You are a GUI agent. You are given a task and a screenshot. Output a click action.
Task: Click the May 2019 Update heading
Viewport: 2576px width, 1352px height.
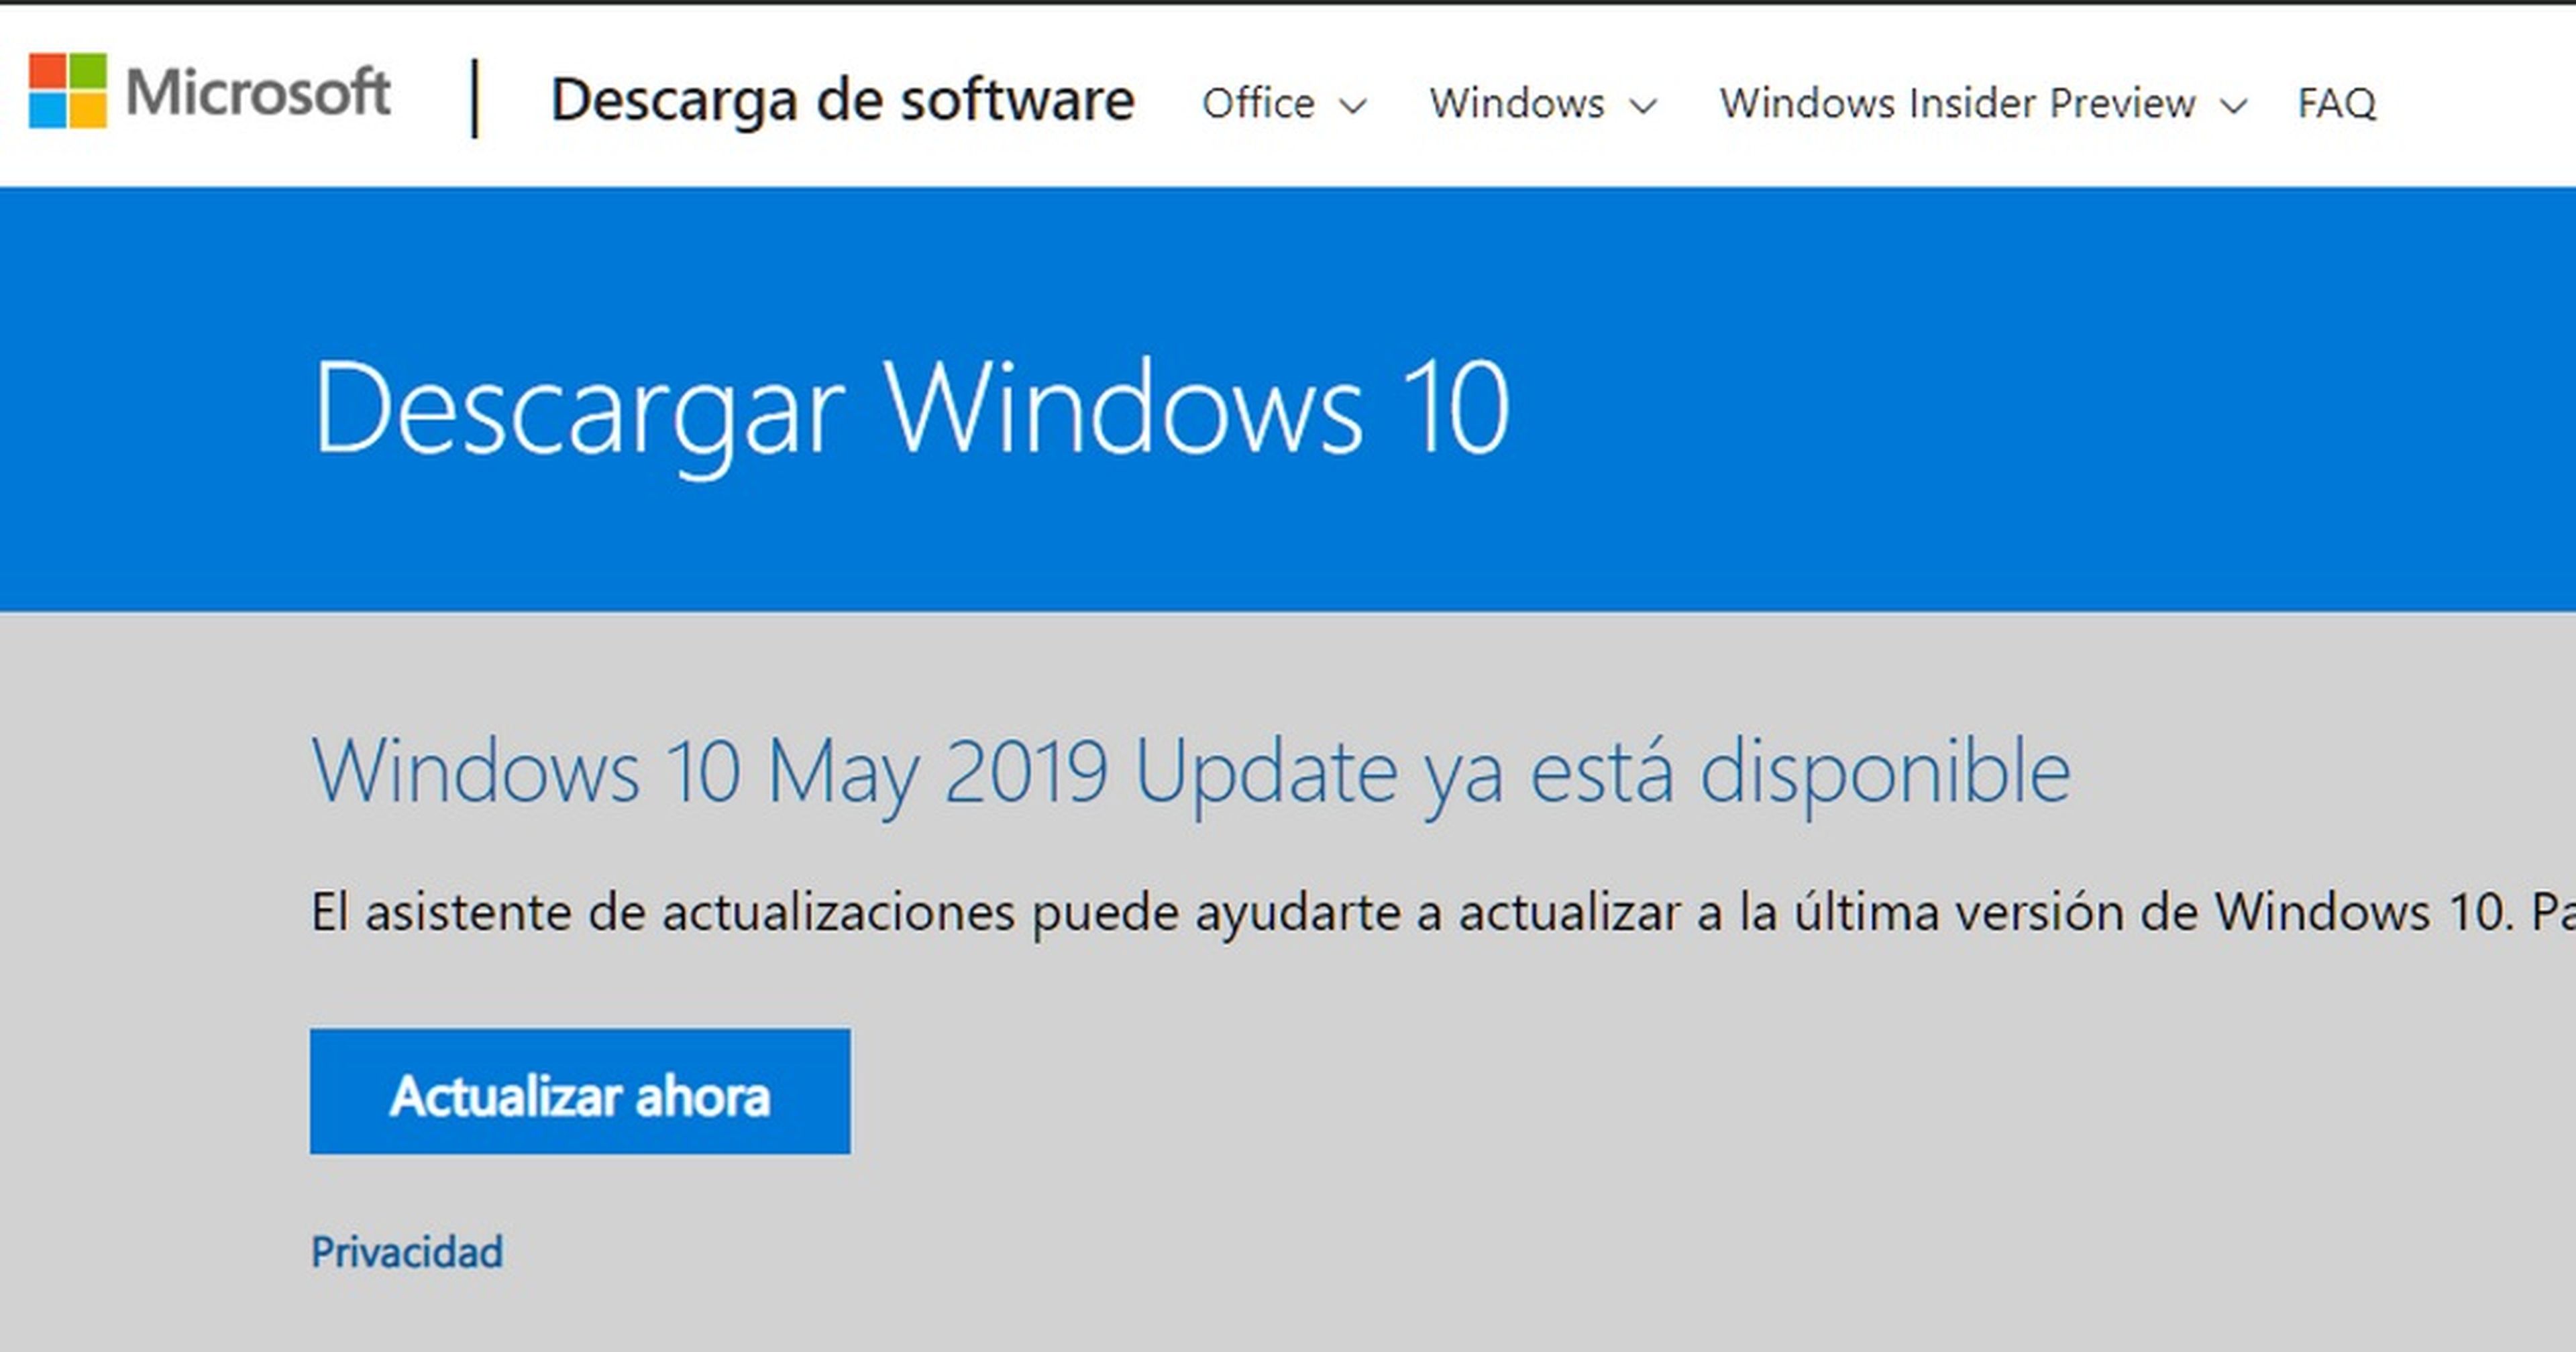click(1190, 771)
